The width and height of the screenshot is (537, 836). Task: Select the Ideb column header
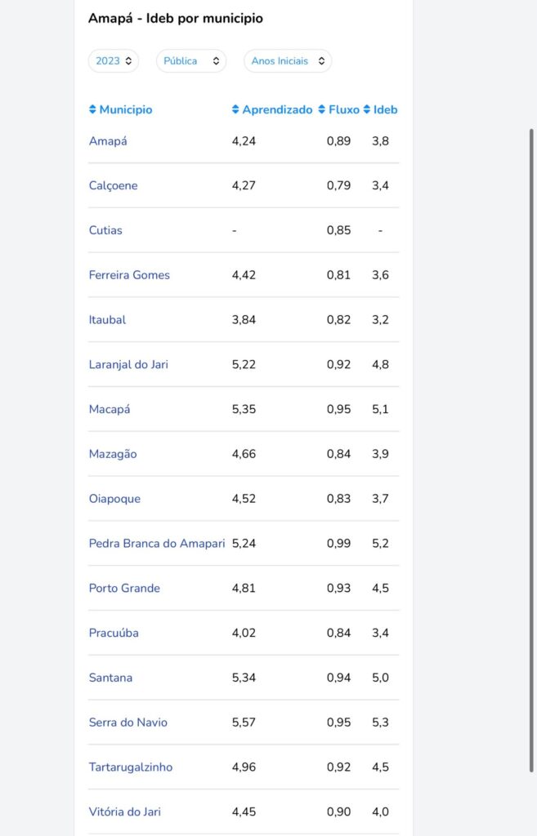tap(386, 109)
